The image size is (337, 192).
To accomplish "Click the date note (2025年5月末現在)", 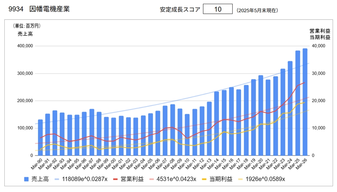I will [257, 10].
